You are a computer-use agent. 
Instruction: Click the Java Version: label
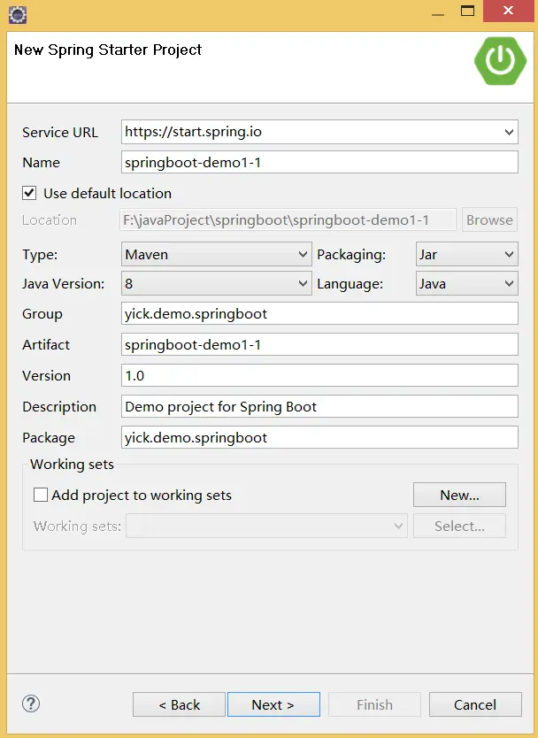click(63, 284)
